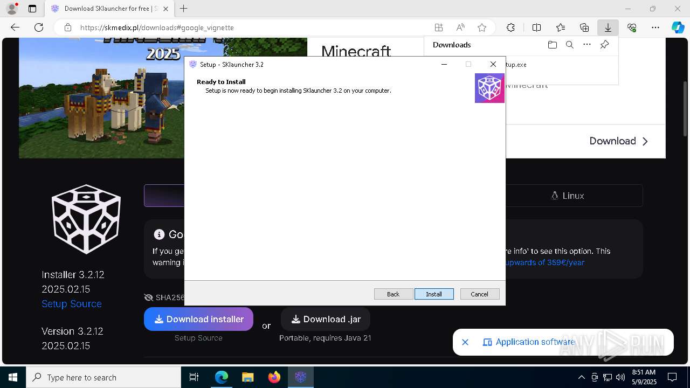Open Edge tab actions menu icon
Screen dimensions: 690x388
(32, 9)
